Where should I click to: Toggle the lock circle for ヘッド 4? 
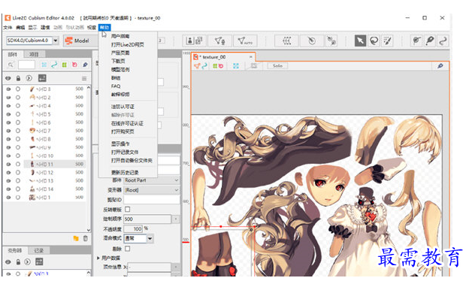(18, 105)
